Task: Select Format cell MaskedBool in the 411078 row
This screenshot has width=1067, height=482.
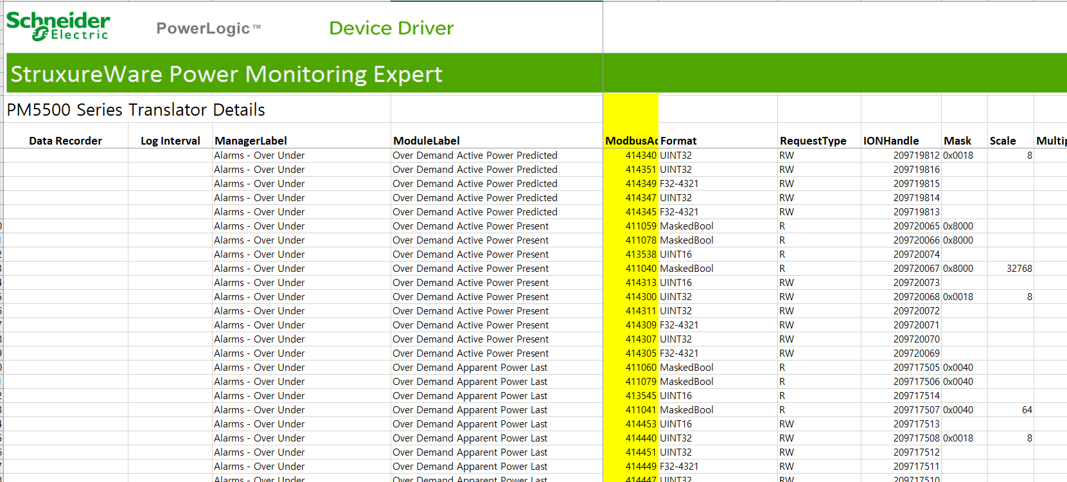Action: pos(718,240)
